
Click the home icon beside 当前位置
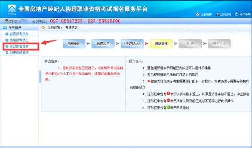(43, 27)
